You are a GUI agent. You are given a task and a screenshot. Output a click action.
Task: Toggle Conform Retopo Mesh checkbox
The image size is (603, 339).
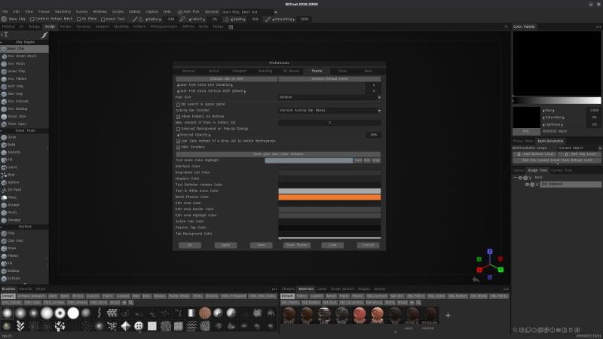[32, 20]
